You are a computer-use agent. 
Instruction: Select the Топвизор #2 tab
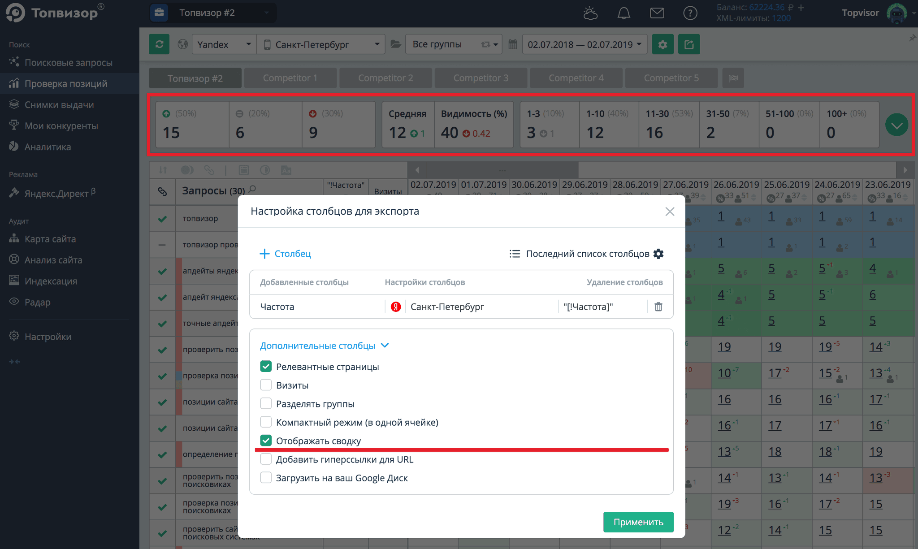click(195, 78)
